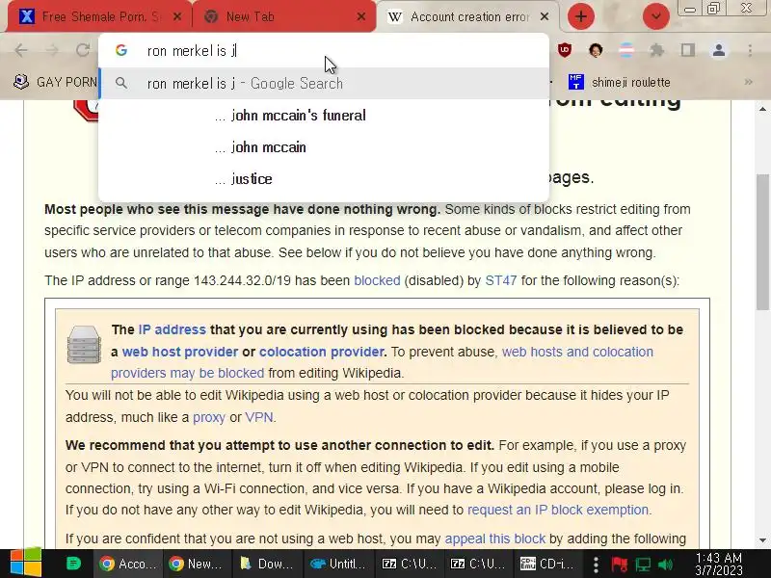771x578 pixels.
Task: Click the browser forward arrow
Action: 52,50
